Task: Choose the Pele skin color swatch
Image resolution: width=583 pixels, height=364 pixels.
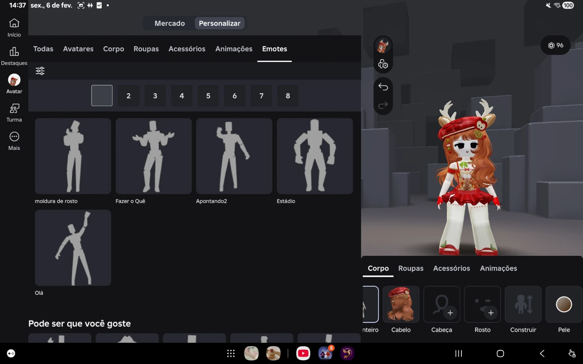Action: [x=564, y=305]
